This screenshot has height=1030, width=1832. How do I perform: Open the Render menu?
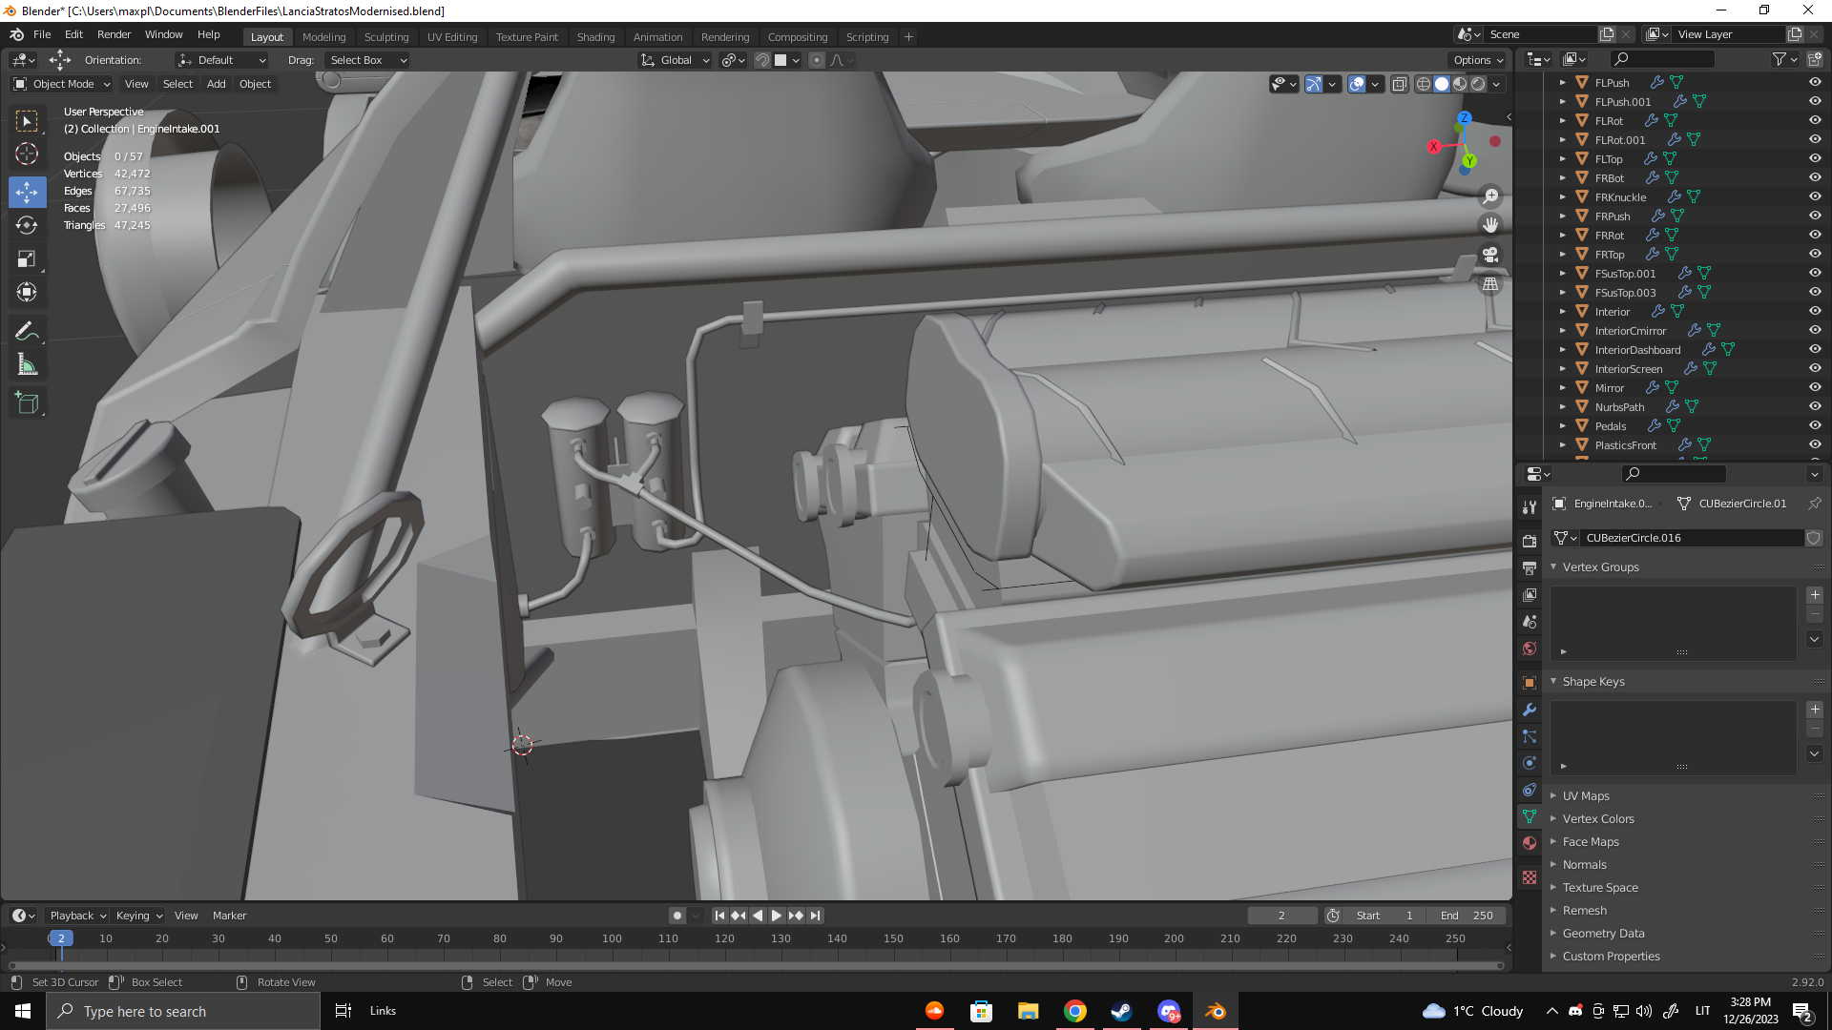click(114, 34)
